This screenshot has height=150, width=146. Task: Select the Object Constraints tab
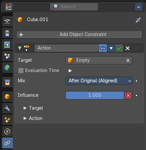pos(7,143)
